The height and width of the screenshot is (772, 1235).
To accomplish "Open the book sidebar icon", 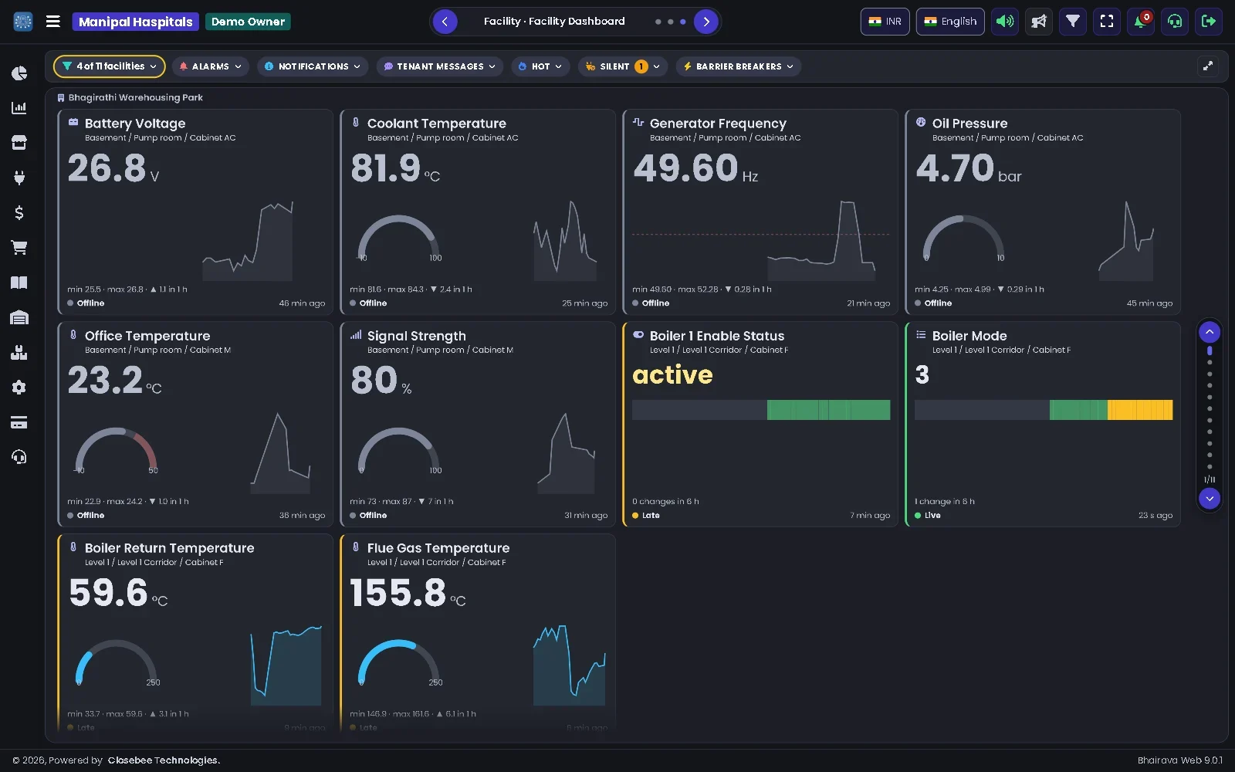I will point(19,283).
